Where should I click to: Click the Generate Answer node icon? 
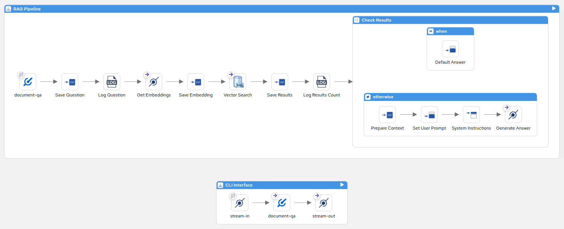513,115
